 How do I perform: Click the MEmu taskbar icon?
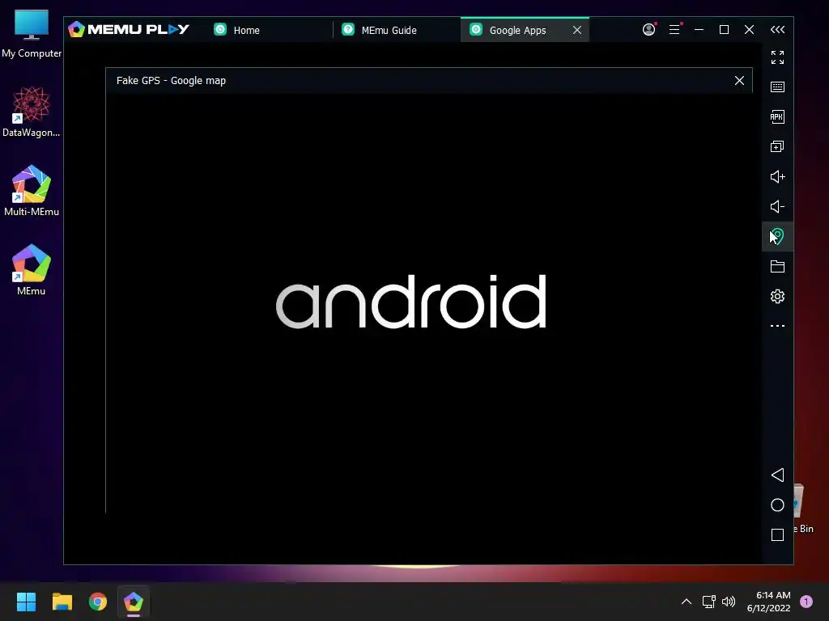(134, 602)
